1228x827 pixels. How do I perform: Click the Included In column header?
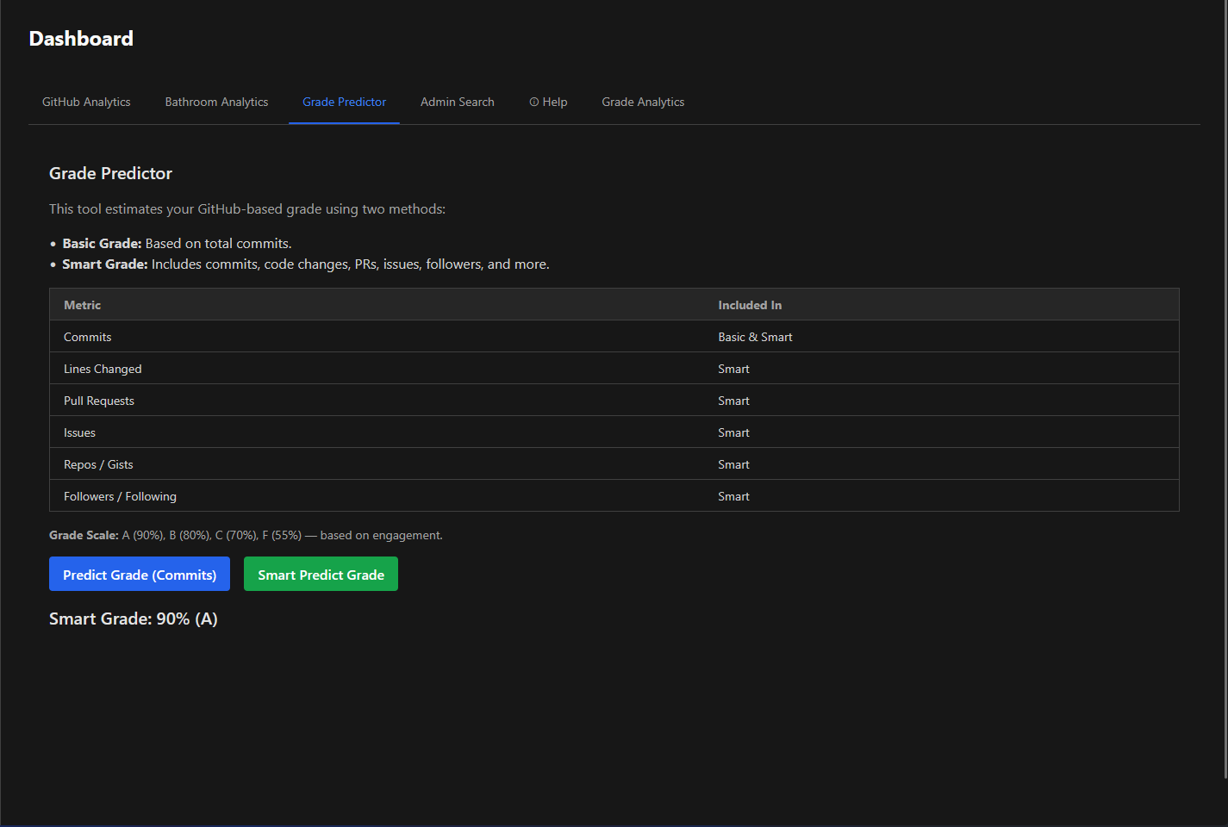[x=750, y=305]
